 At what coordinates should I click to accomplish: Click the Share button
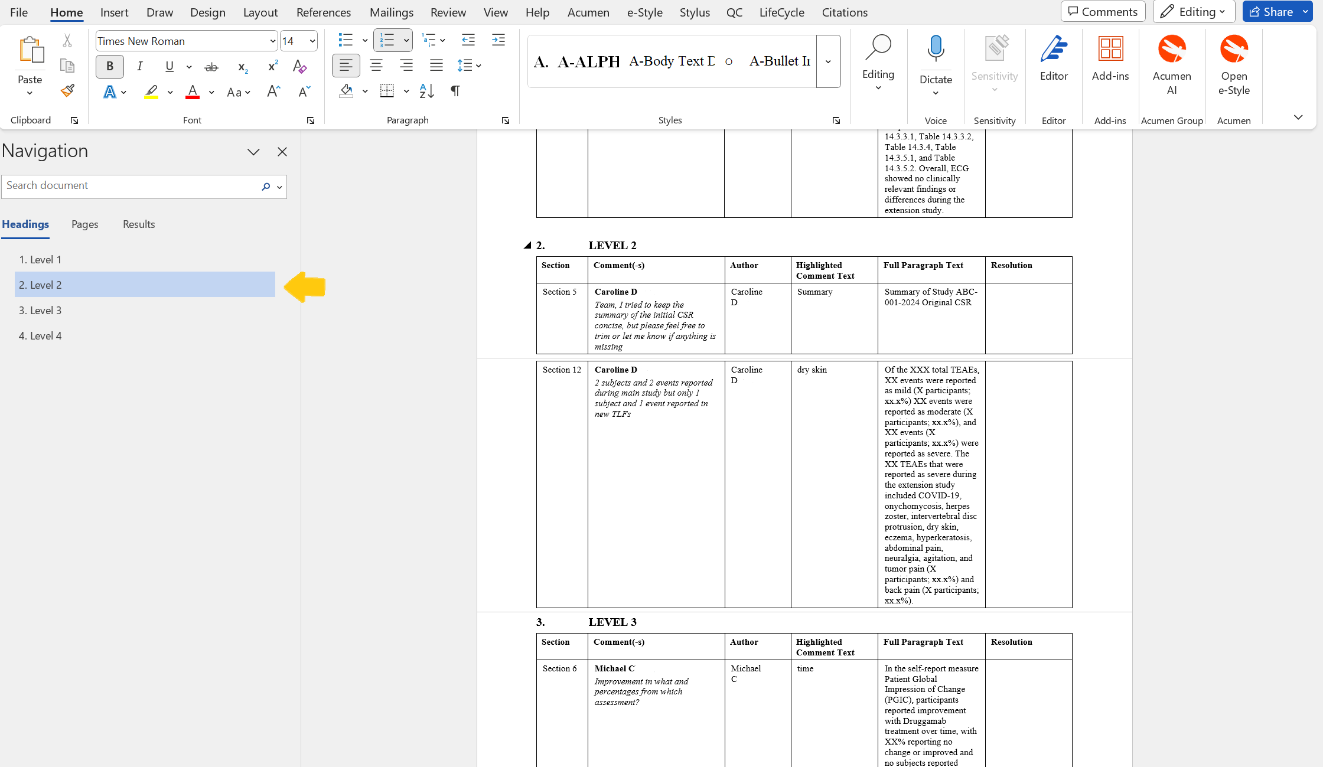click(x=1271, y=12)
